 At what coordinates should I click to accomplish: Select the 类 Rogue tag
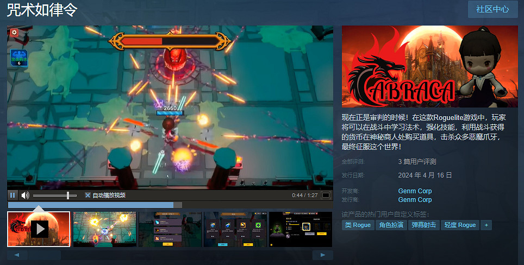[358, 225]
